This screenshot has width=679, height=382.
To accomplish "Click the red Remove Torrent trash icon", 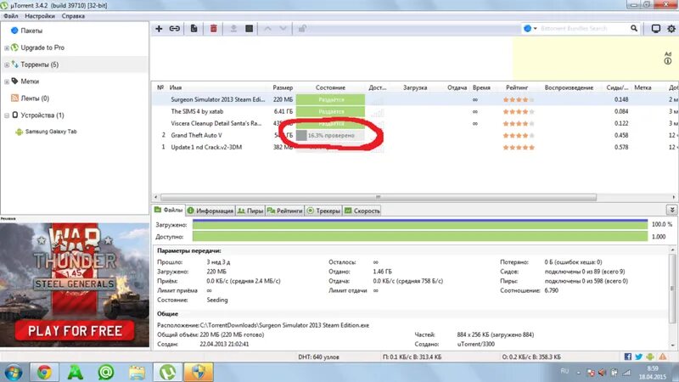I will 214,29.
